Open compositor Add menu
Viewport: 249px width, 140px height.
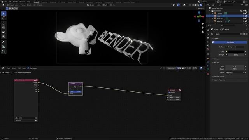point(19,68)
